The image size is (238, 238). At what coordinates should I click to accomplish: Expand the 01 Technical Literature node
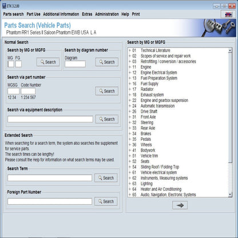coord(130,50)
